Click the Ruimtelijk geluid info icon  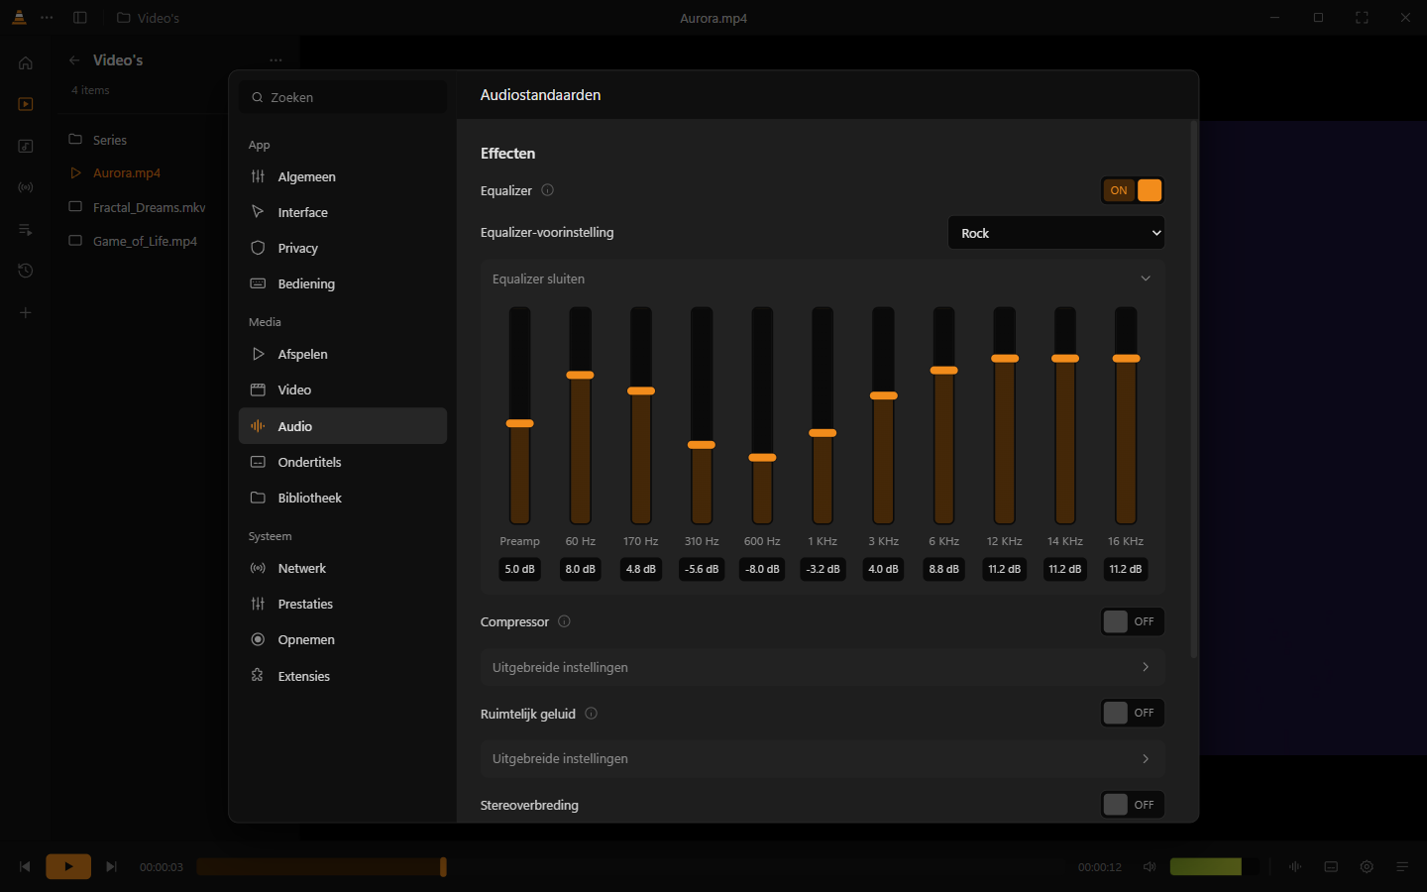click(591, 714)
